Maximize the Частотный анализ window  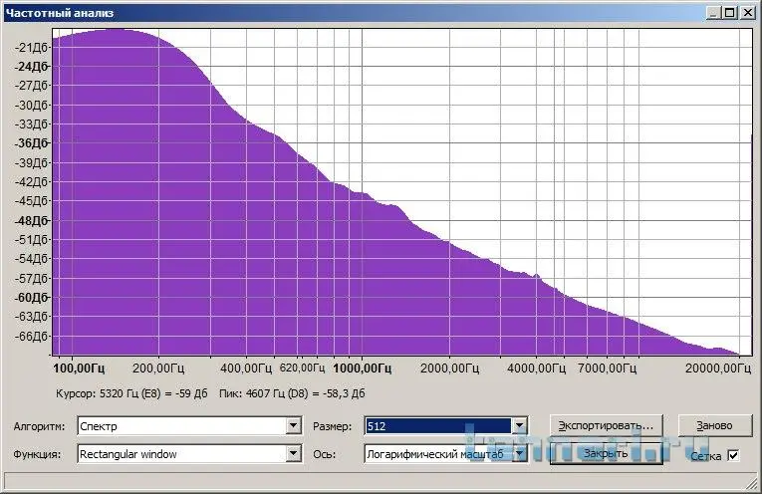coord(729,13)
